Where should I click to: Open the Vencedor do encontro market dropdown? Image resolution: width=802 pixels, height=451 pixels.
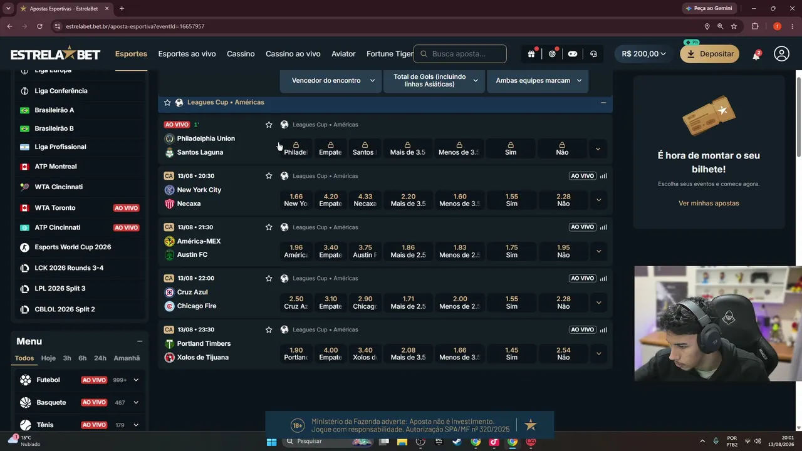click(x=331, y=81)
